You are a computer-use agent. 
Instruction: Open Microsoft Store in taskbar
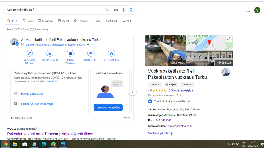[x=24, y=144]
